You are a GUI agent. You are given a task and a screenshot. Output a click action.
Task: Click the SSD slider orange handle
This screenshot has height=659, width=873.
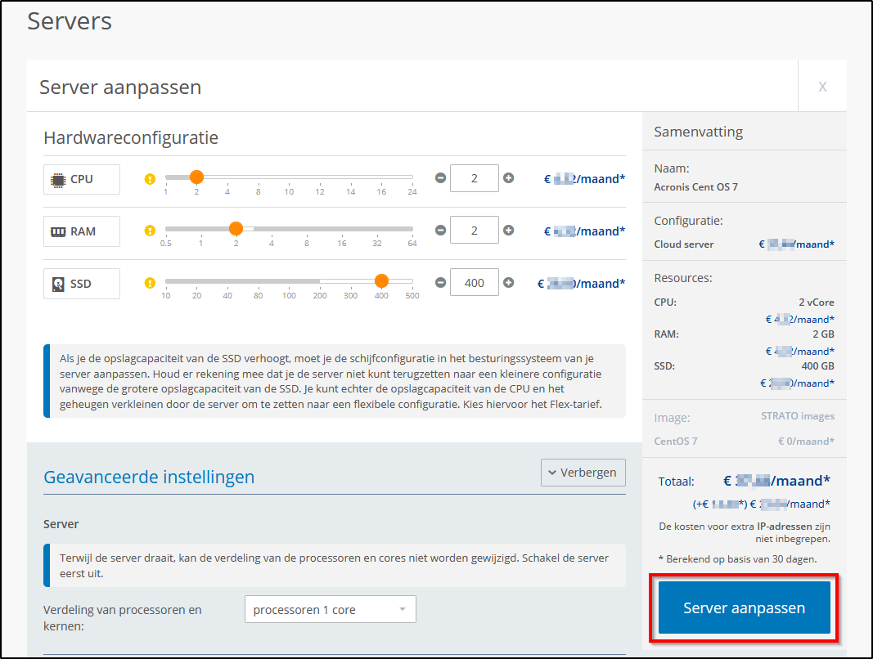pyautogui.click(x=381, y=281)
